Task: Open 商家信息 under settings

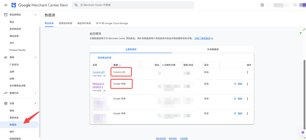Action: pos(14,118)
